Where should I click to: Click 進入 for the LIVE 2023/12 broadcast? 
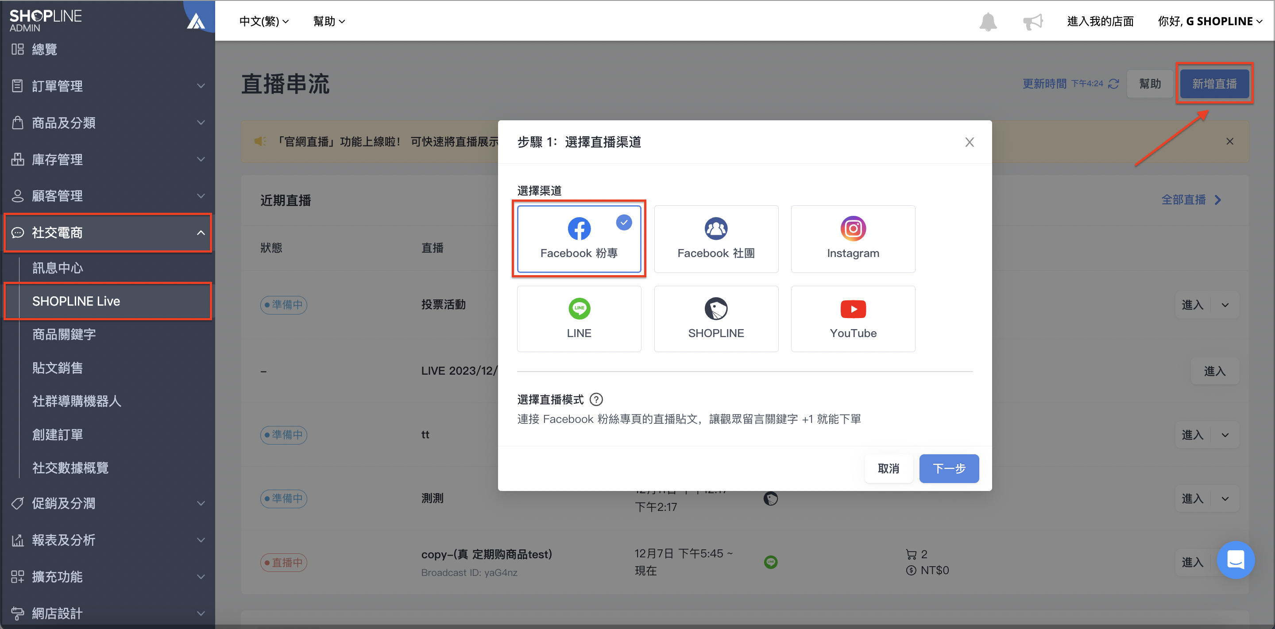[1215, 371]
